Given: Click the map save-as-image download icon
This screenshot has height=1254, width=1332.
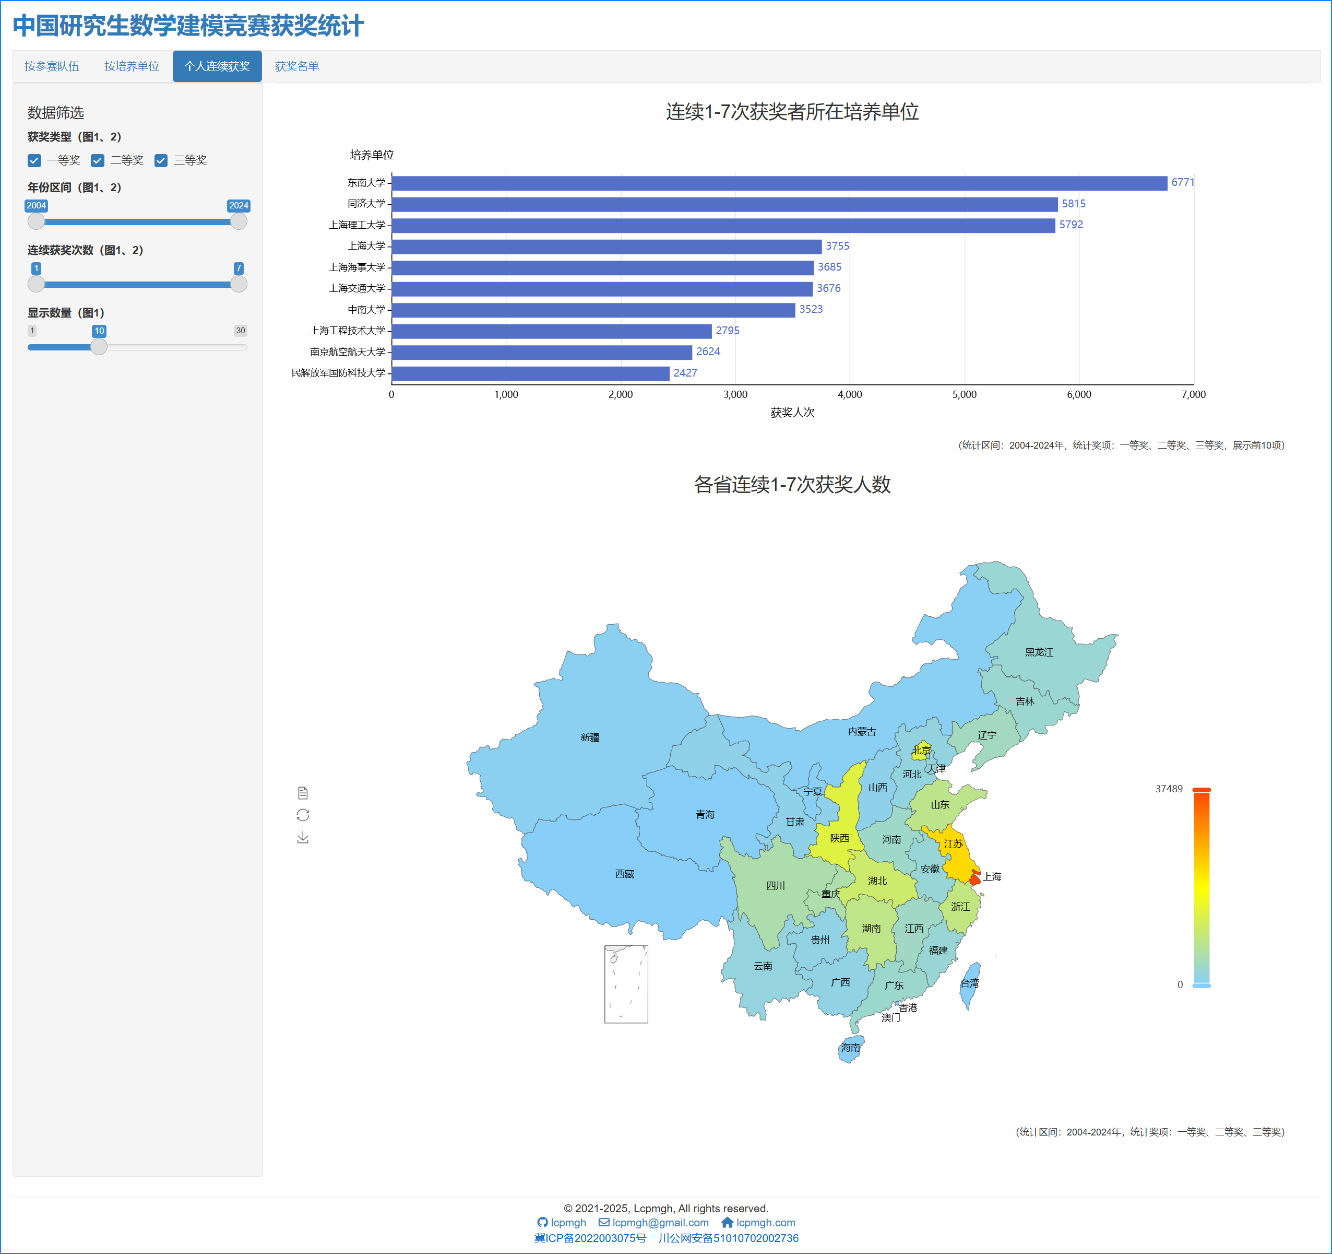Looking at the screenshot, I should click(303, 837).
